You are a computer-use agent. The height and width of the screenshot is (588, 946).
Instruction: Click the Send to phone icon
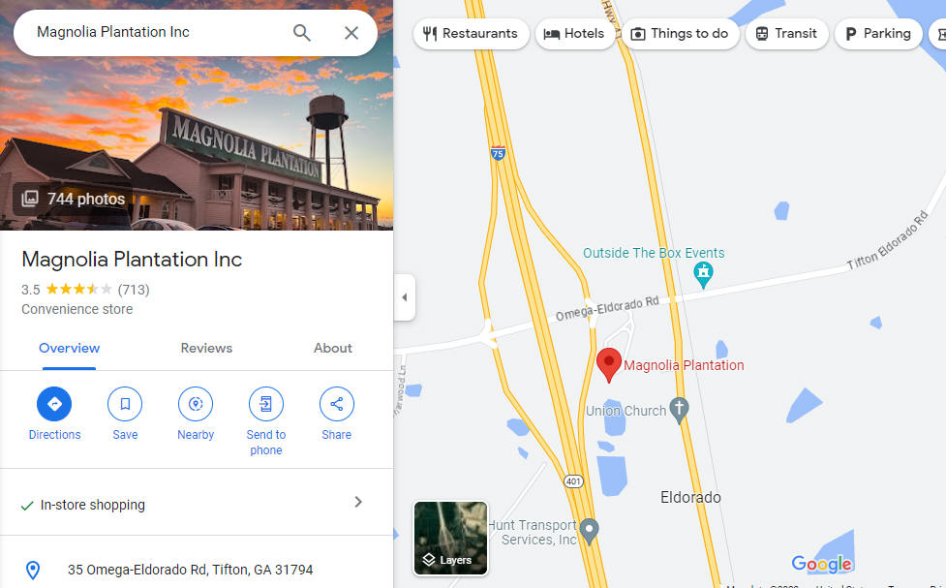[266, 404]
